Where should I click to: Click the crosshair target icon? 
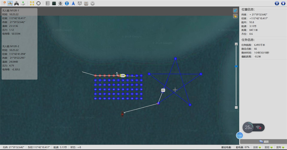pos(38,3)
